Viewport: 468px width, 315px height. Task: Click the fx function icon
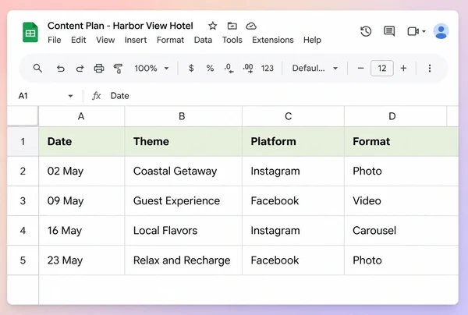(x=97, y=96)
